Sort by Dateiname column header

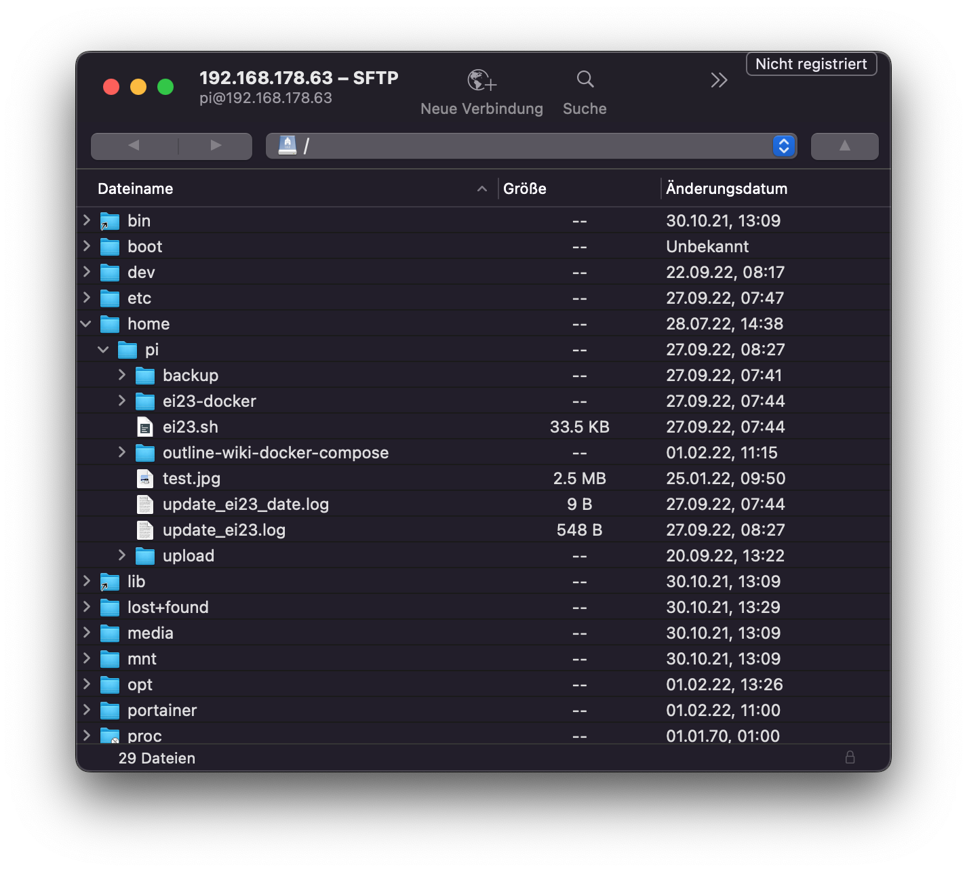(136, 189)
